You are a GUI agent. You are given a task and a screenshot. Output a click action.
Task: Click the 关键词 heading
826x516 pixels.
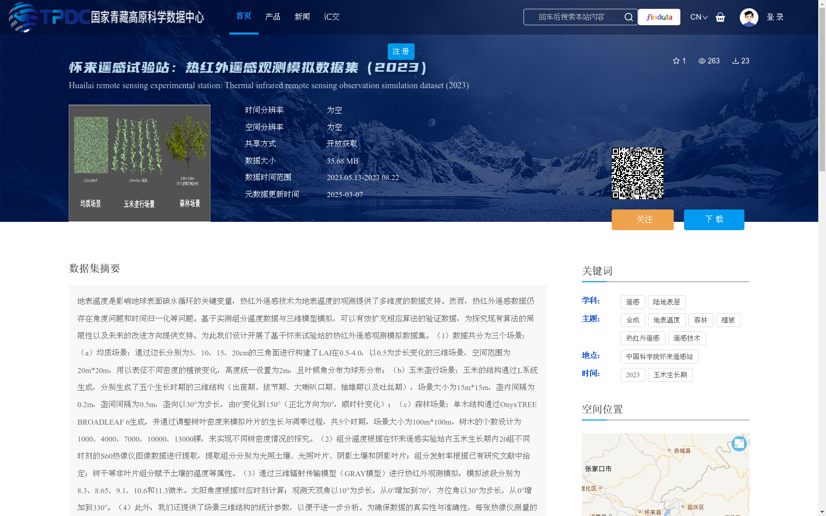pyautogui.click(x=597, y=271)
